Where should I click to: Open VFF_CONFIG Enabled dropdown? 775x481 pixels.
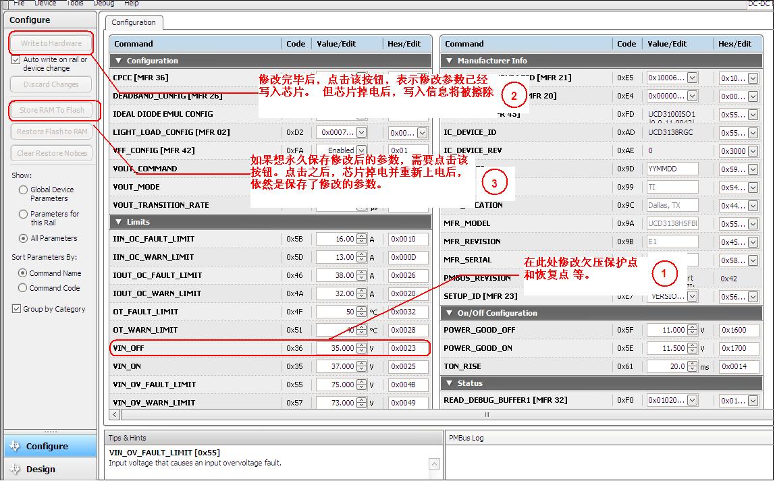click(x=361, y=150)
